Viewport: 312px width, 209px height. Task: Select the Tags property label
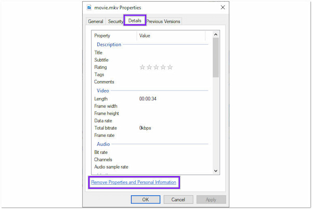[99, 74]
